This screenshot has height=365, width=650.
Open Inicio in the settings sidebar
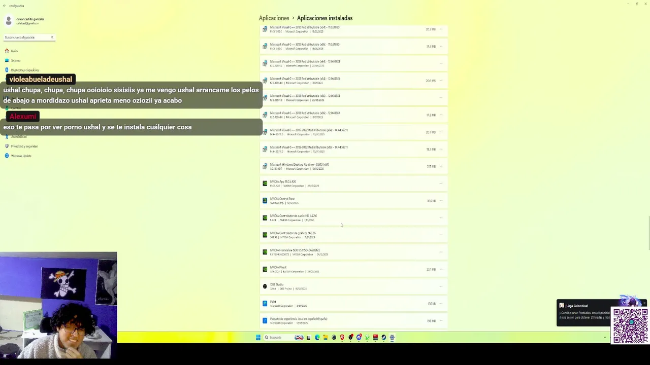point(11,51)
